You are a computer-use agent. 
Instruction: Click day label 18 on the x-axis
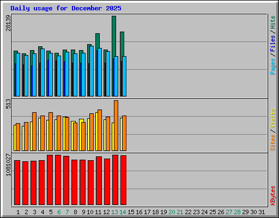155,212
